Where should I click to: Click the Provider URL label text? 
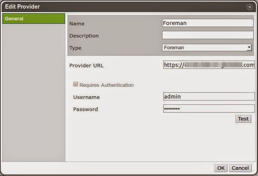(86, 65)
